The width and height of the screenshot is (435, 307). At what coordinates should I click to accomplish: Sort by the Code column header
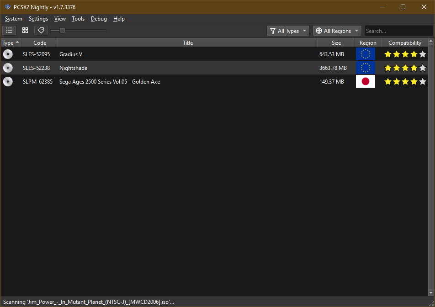tap(40, 42)
